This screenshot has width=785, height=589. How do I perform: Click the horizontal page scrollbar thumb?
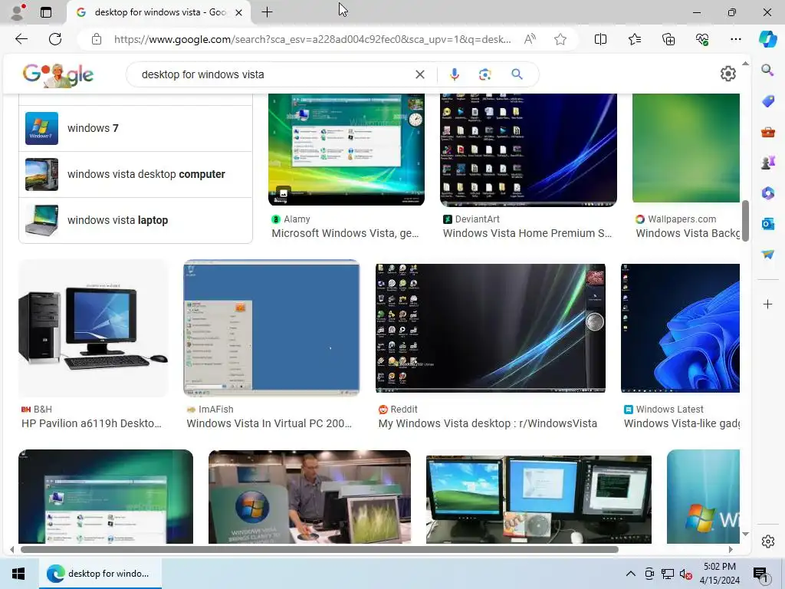click(320, 549)
